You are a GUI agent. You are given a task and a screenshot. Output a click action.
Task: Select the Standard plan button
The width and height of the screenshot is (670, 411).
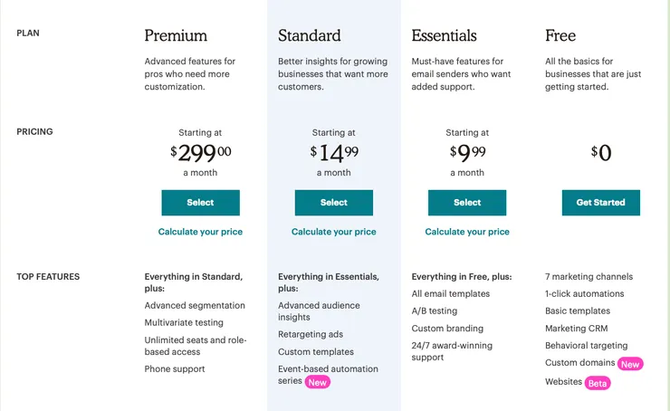(333, 203)
